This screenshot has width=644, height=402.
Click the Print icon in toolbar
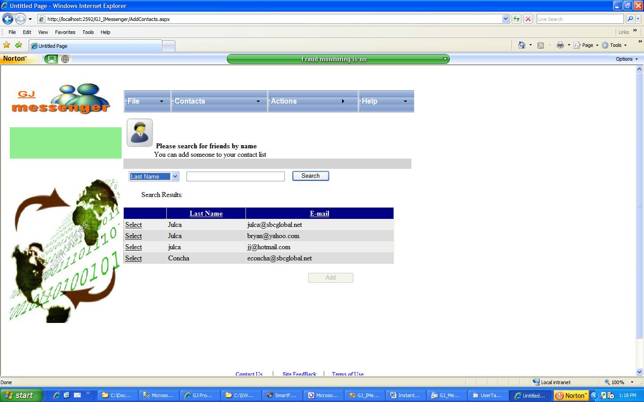[560, 45]
